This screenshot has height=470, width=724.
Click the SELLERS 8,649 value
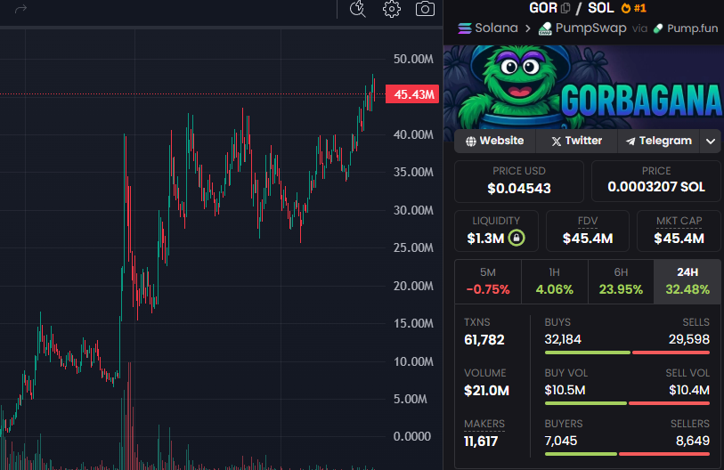pos(693,442)
